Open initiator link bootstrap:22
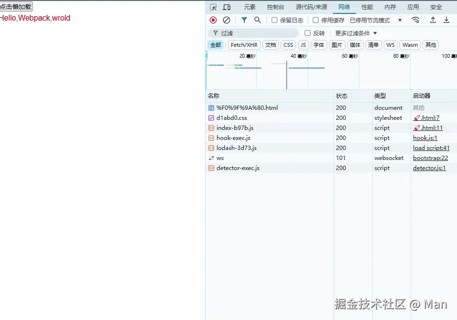 click(431, 158)
